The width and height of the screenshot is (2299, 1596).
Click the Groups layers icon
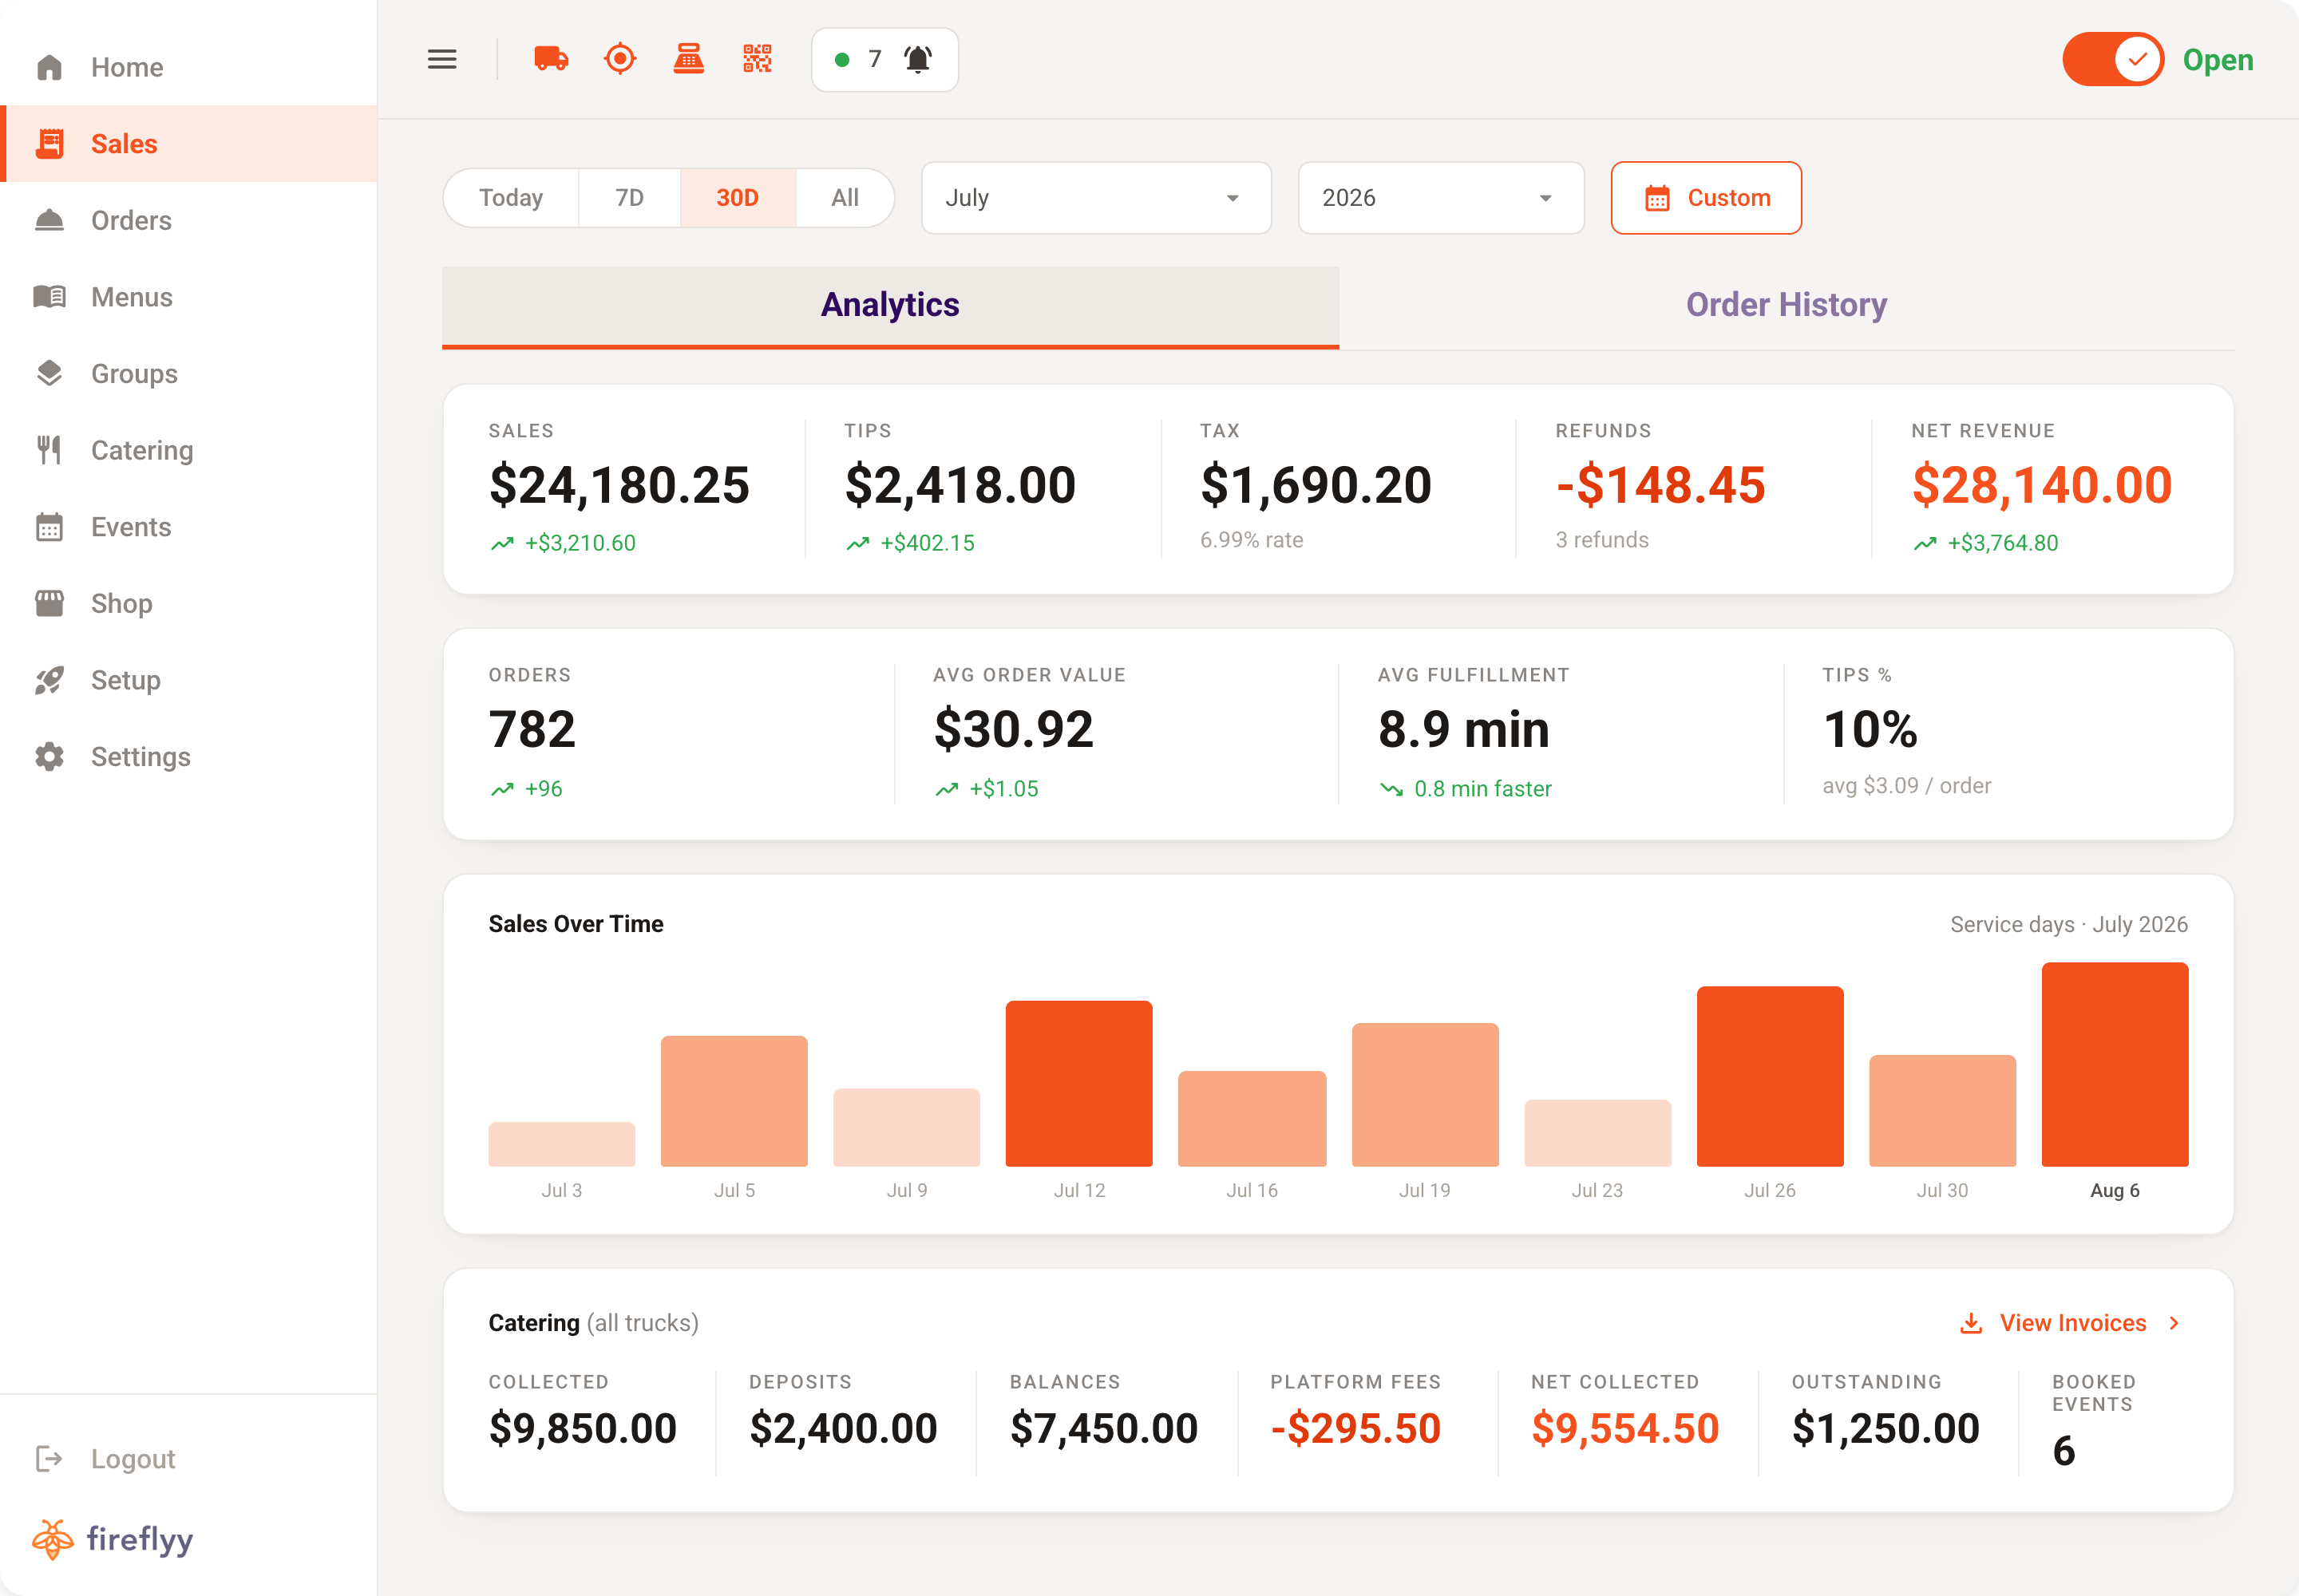pos(49,373)
